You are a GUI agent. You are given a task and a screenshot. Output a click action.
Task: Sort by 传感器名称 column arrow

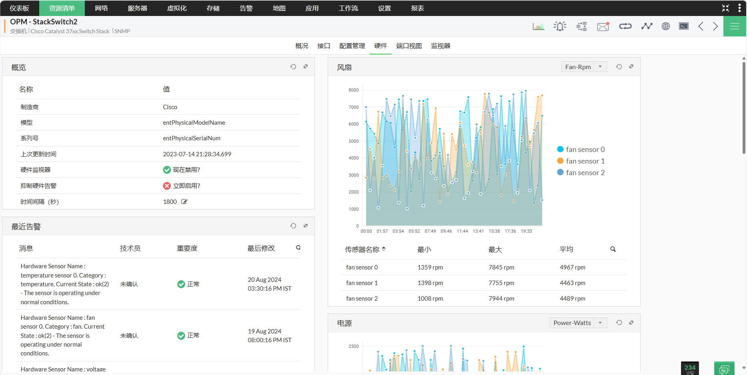pos(384,249)
